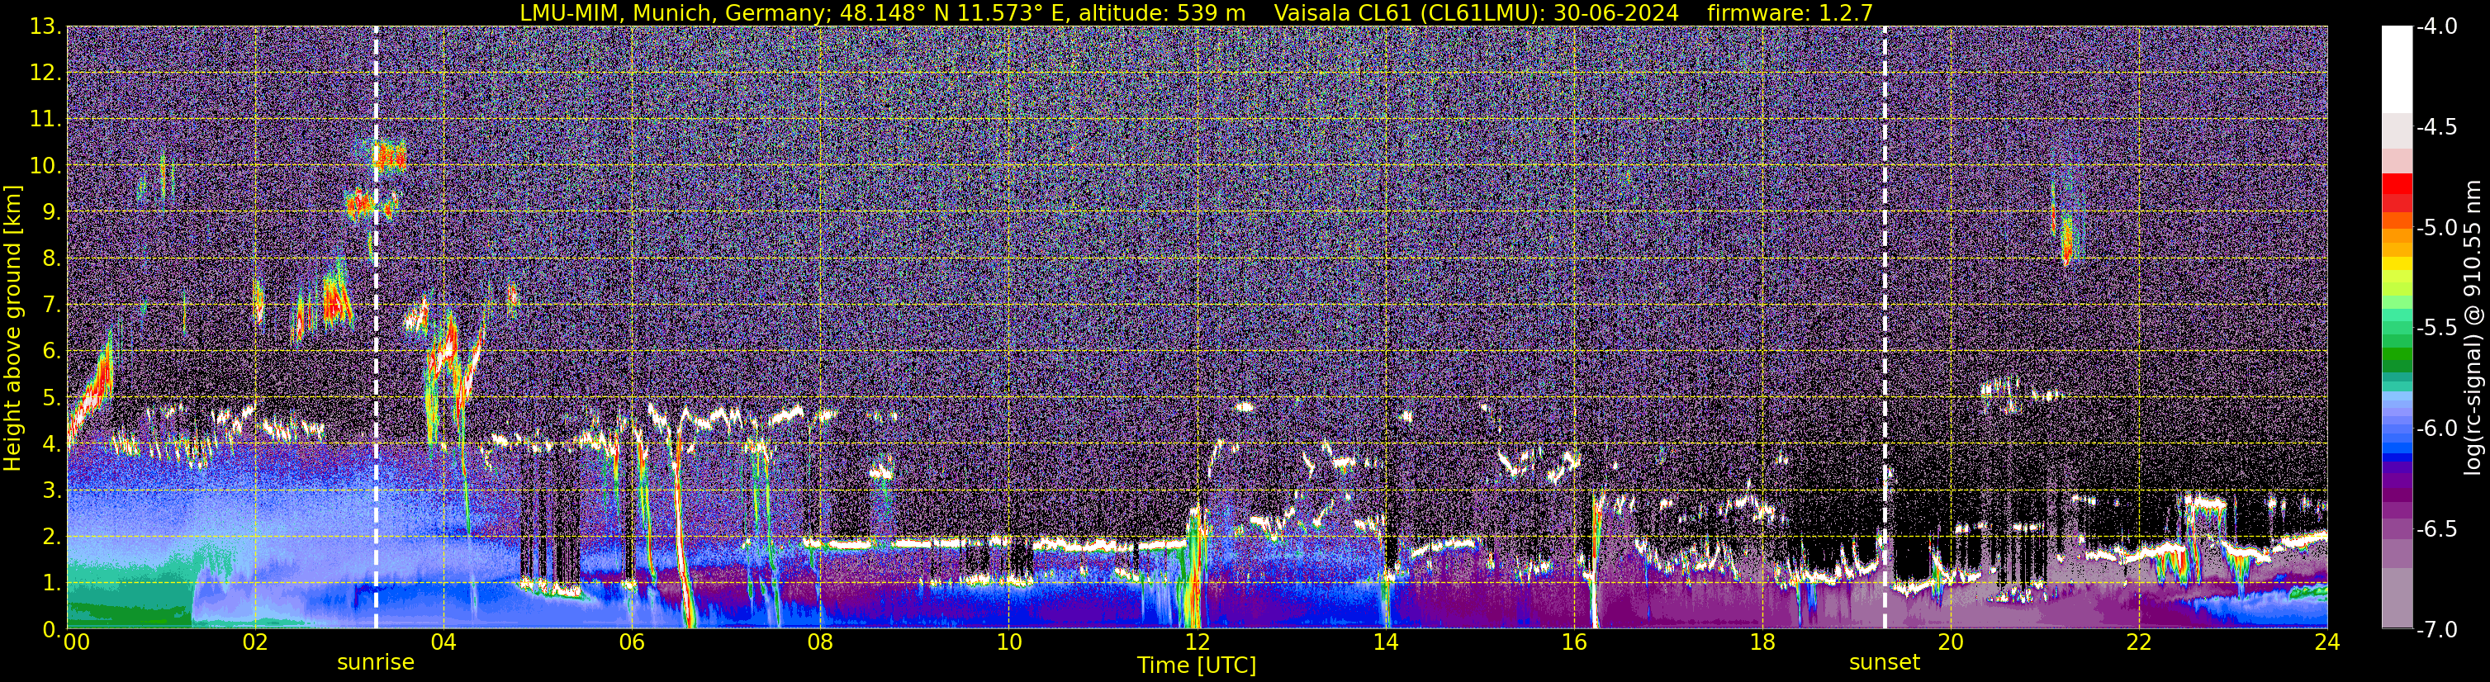This screenshot has height=682, width=2490.
Task: Click "Vaisala CL61 (CL61LMU): 30-06-2024" in the title
Action: (x=1476, y=12)
